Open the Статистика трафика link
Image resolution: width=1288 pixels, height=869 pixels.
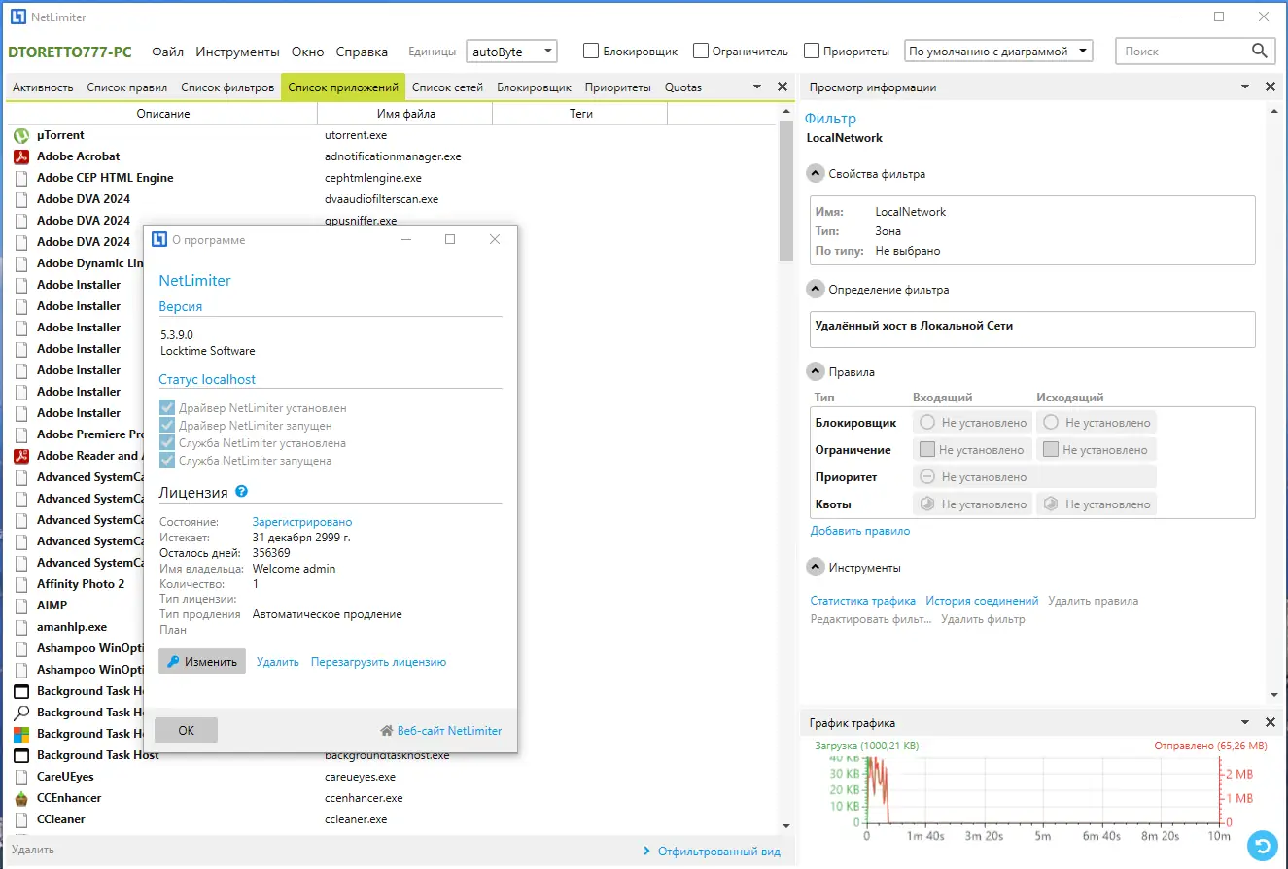(x=863, y=601)
